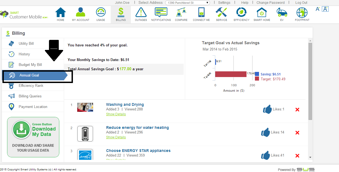The width and height of the screenshot is (339, 172).
Task: Open Efficiency Rank sidebar item
Action: 31,86
